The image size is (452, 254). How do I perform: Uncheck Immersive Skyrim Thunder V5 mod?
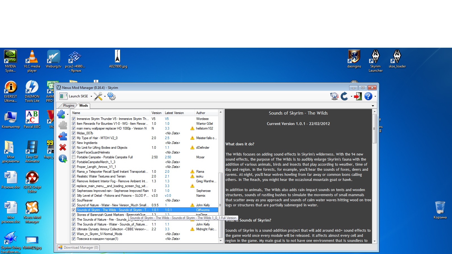click(74, 119)
